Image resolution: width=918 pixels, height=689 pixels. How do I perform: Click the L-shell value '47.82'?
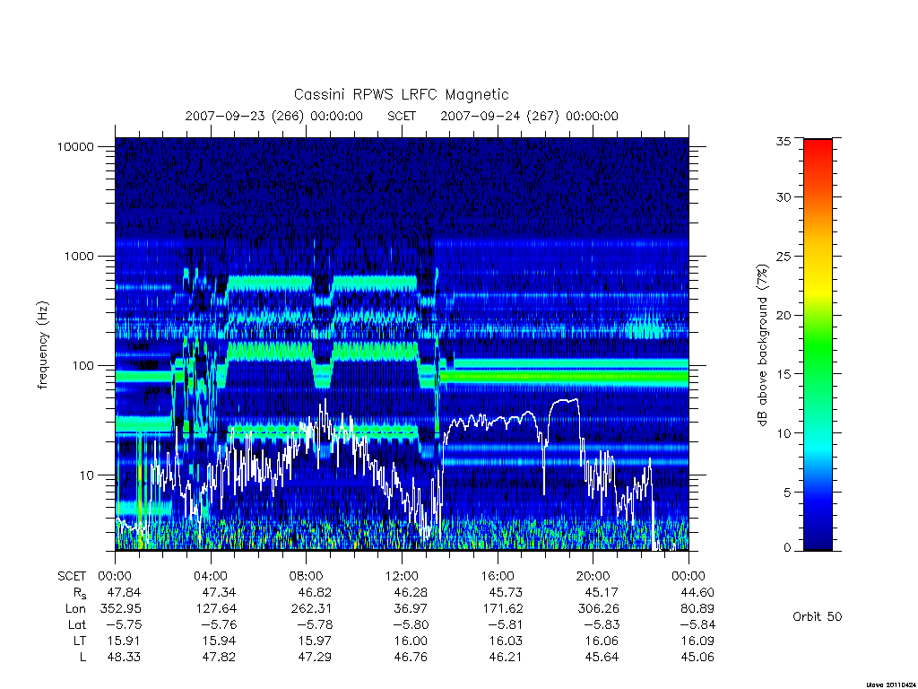click(219, 658)
